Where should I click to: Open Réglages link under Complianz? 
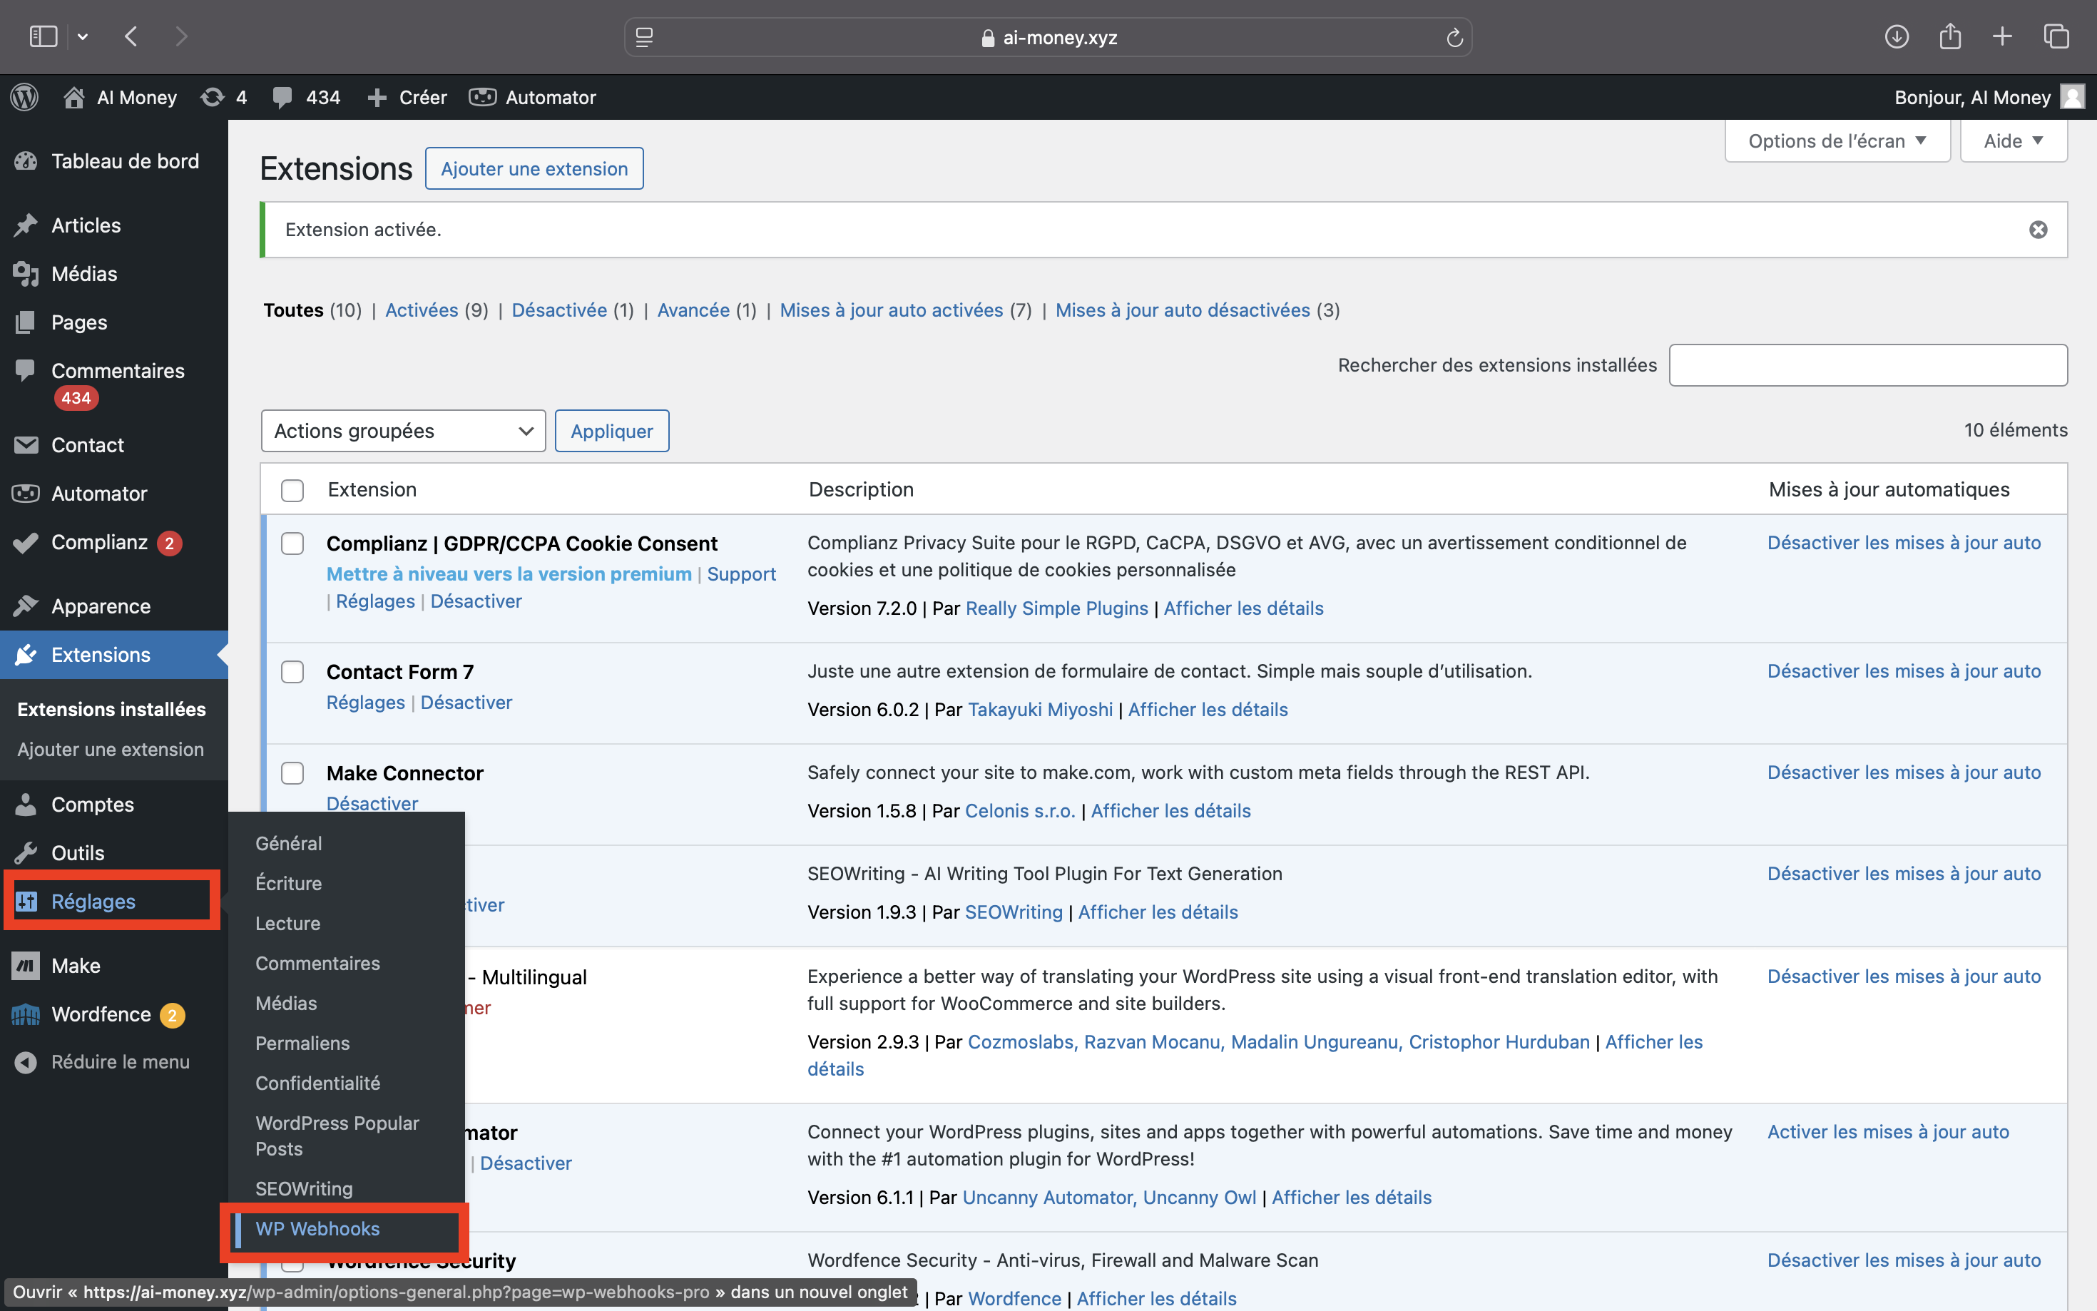[375, 601]
